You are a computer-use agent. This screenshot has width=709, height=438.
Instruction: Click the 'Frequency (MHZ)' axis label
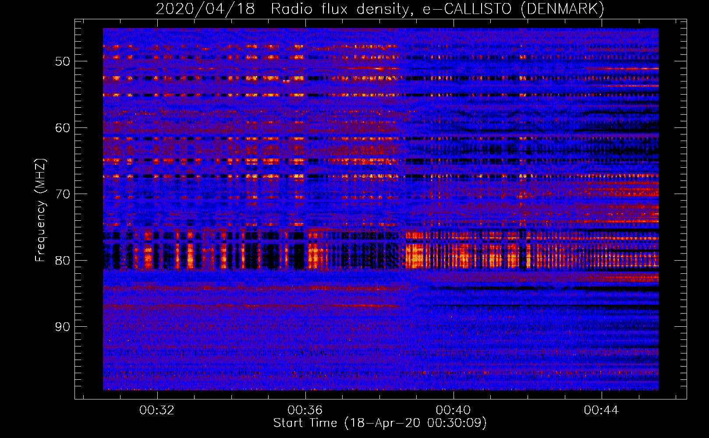pos(40,210)
